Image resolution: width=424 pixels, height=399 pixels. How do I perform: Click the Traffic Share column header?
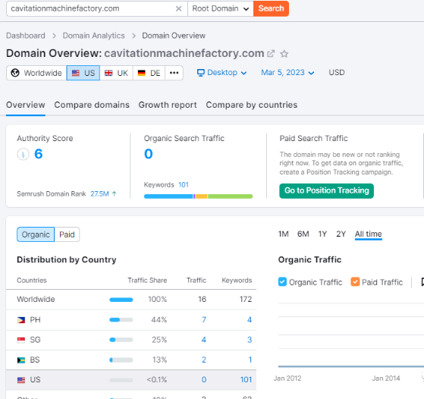pos(147,281)
